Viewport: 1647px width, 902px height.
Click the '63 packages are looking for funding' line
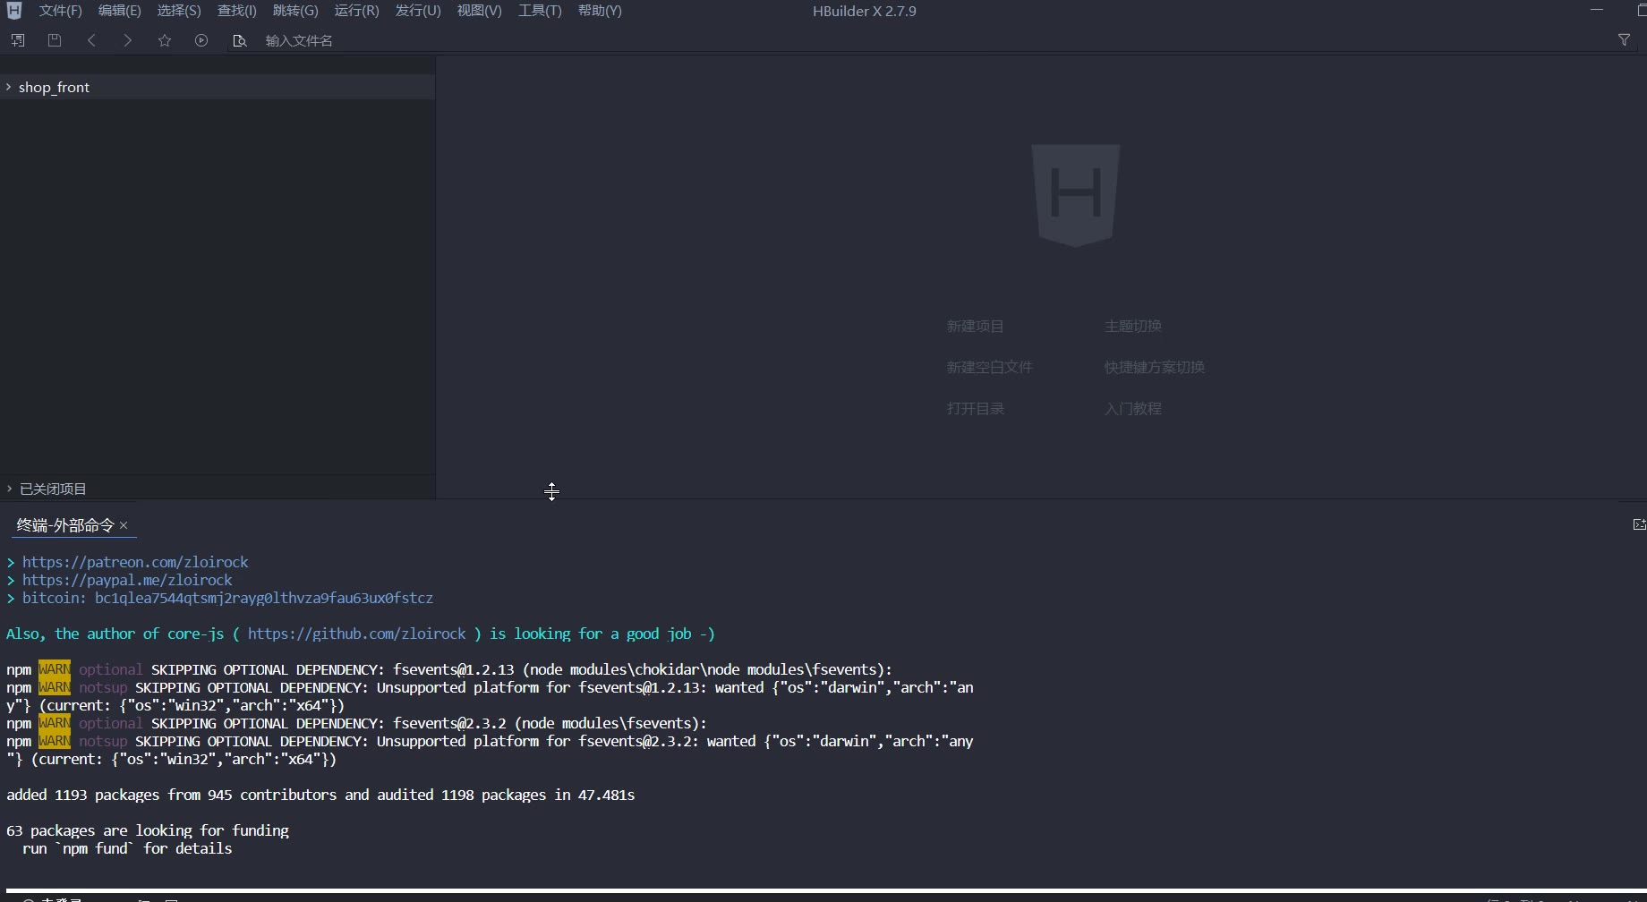coord(148,830)
